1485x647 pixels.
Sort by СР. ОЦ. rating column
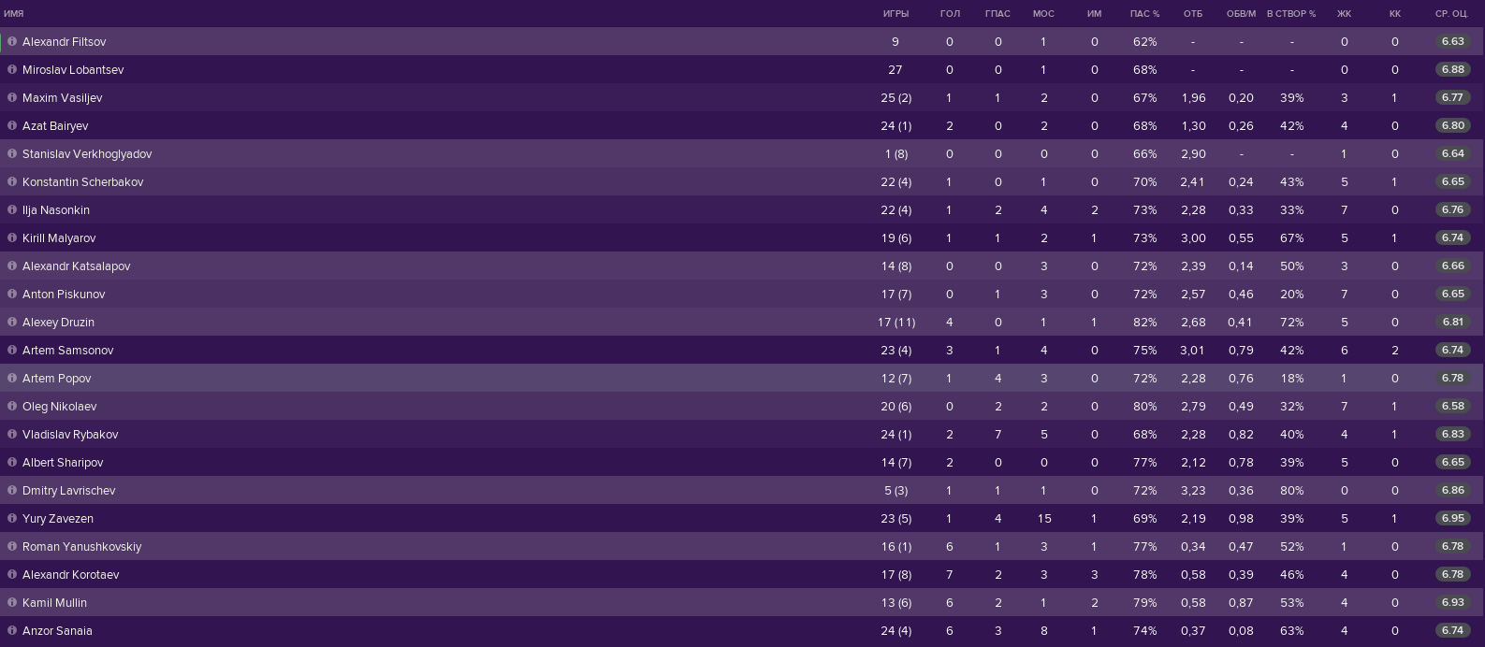tap(1451, 14)
